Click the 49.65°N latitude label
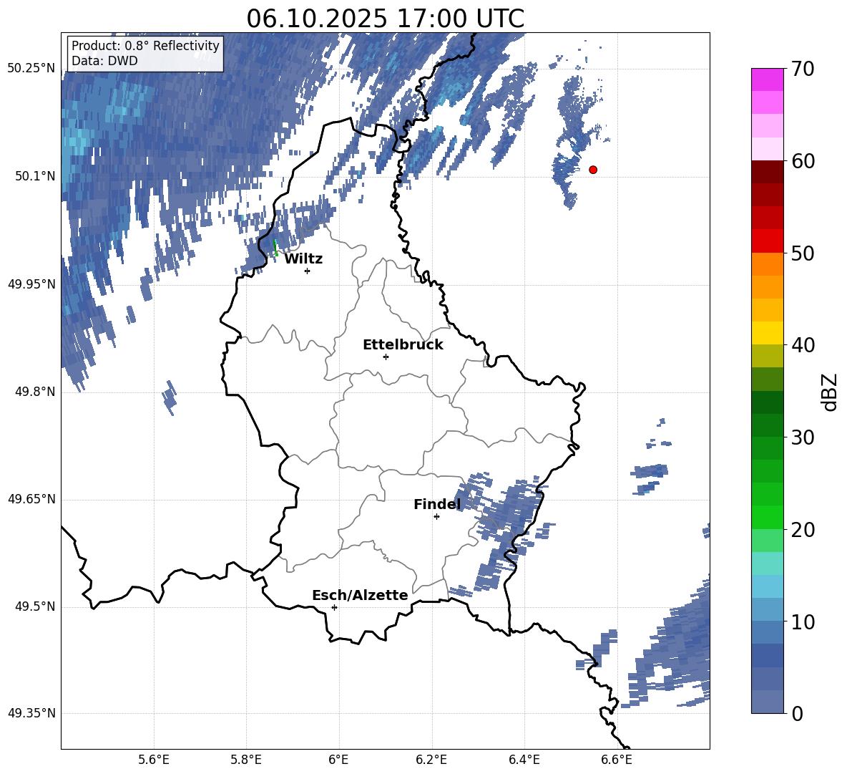Viewport: 847px width, 774px height. 31,500
